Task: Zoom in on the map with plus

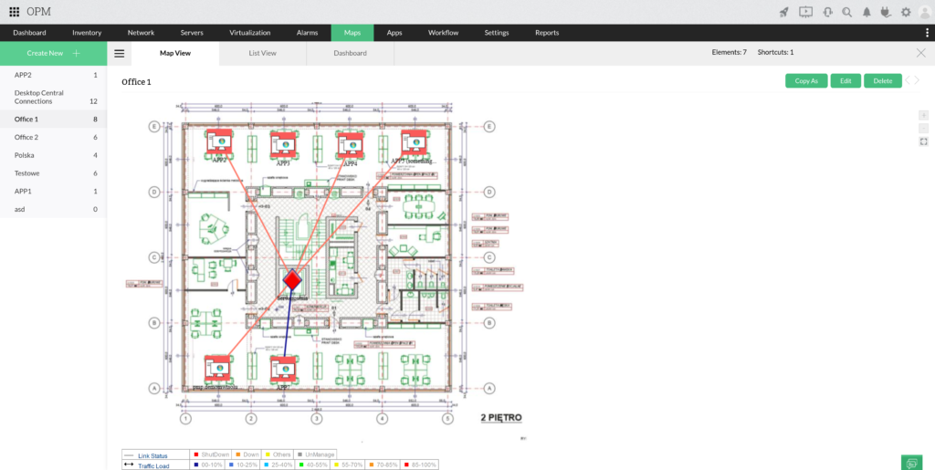Action: (x=923, y=115)
